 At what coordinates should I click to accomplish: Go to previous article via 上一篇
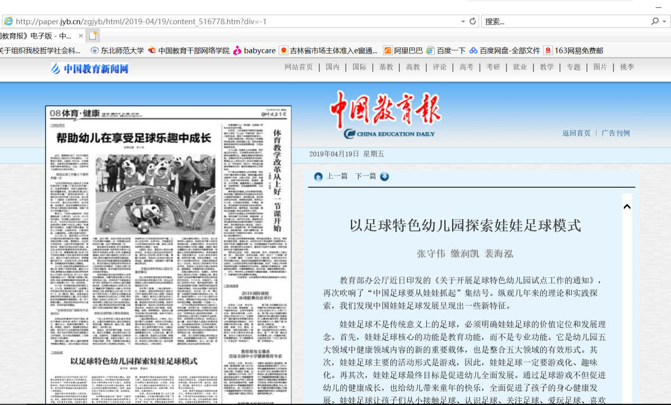[337, 176]
